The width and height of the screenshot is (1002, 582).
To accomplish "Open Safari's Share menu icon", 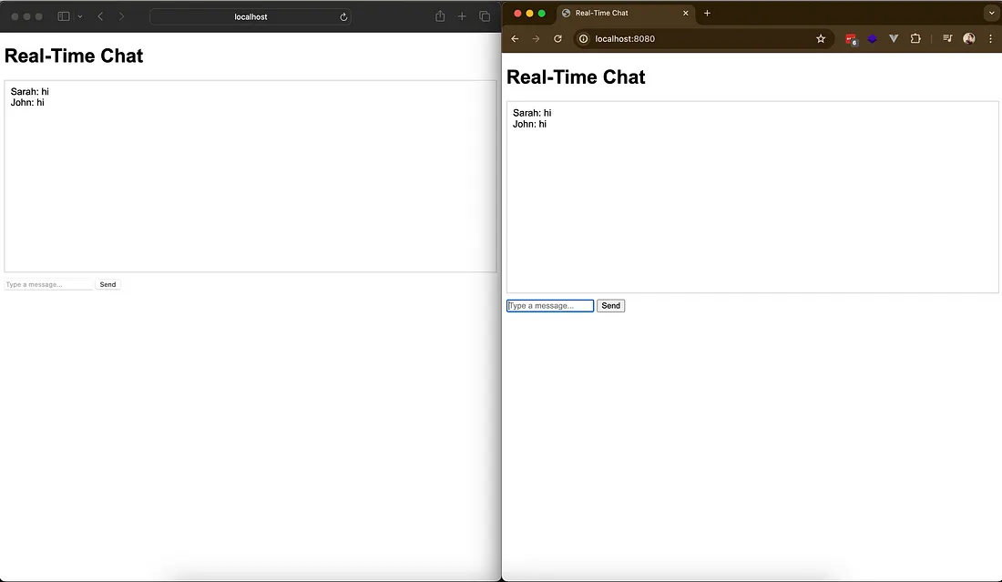I will 440,16.
